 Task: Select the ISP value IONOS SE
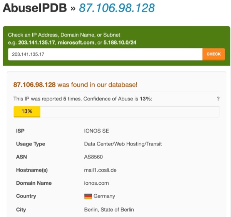tap(97, 131)
